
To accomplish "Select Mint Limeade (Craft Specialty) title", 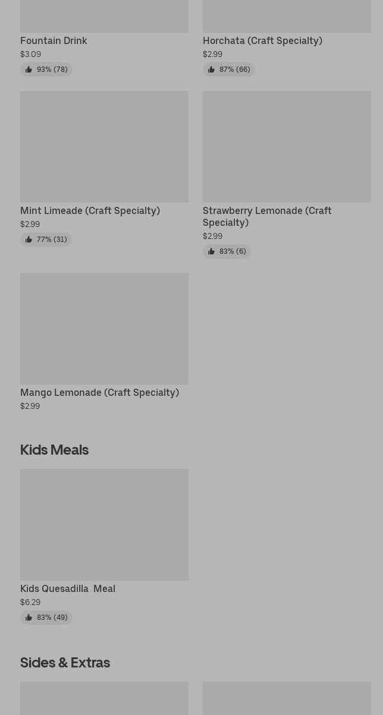I will (90, 210).
